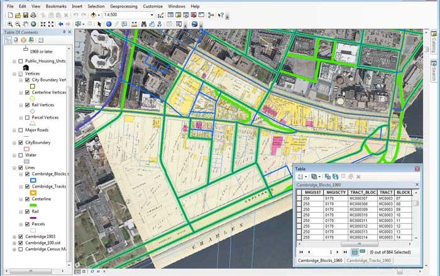
Task: Activate the Identify tool
Action: (109, 24)
